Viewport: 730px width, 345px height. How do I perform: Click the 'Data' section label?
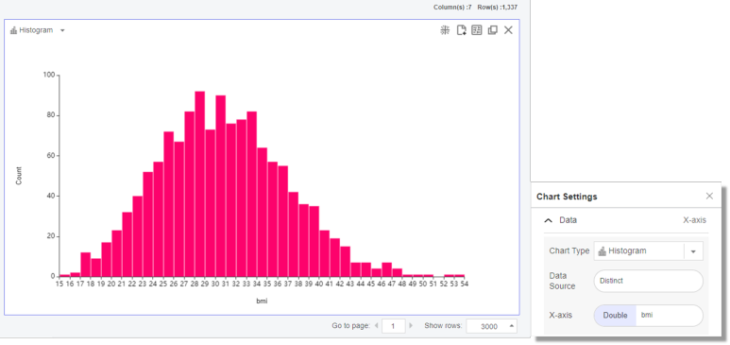point(568,220)
